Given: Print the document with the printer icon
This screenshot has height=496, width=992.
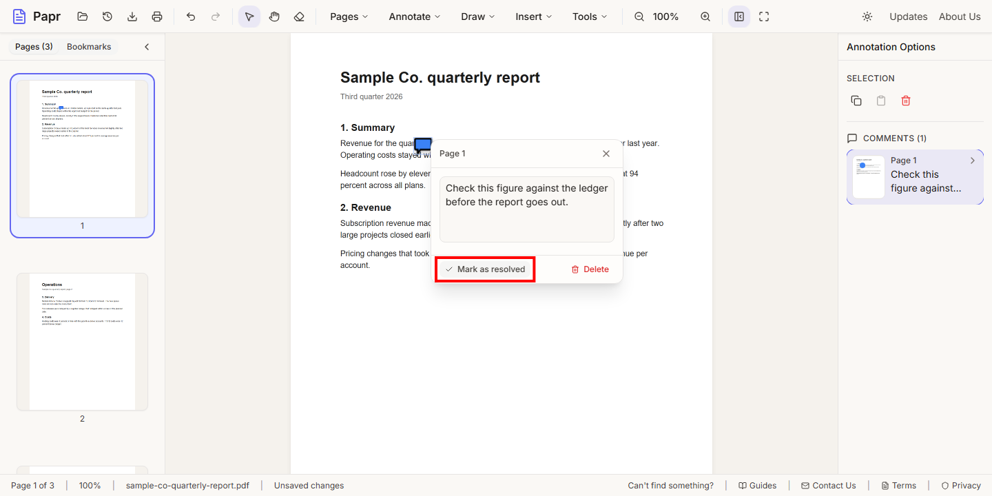Looking at the screenshot, I should (x=157, y=17).
